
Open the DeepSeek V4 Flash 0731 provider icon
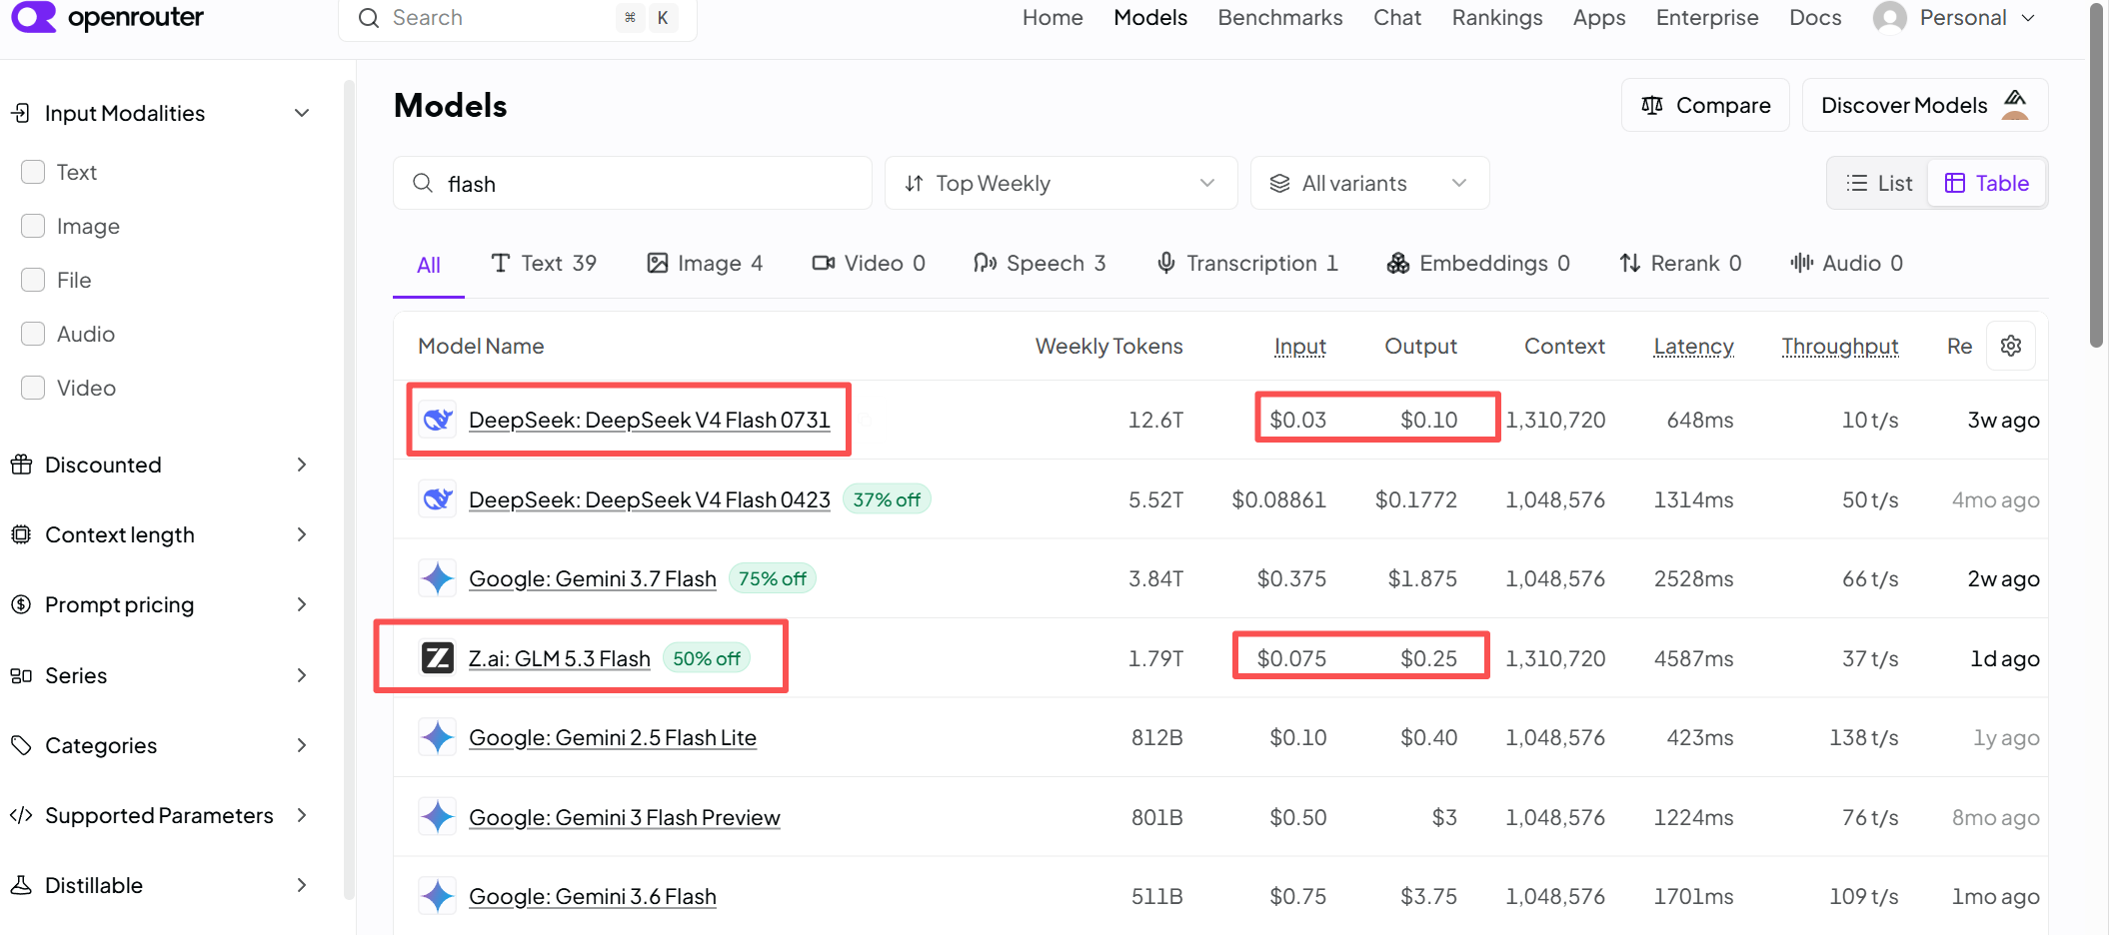pos(438,420)
